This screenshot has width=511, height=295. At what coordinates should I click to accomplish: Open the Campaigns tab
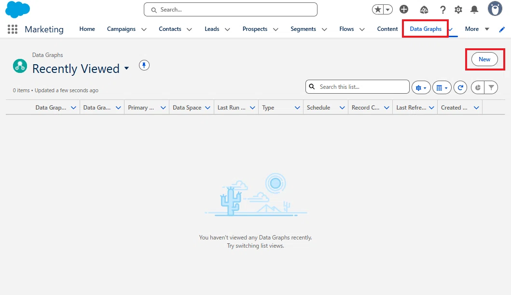[x=121, y=29]
